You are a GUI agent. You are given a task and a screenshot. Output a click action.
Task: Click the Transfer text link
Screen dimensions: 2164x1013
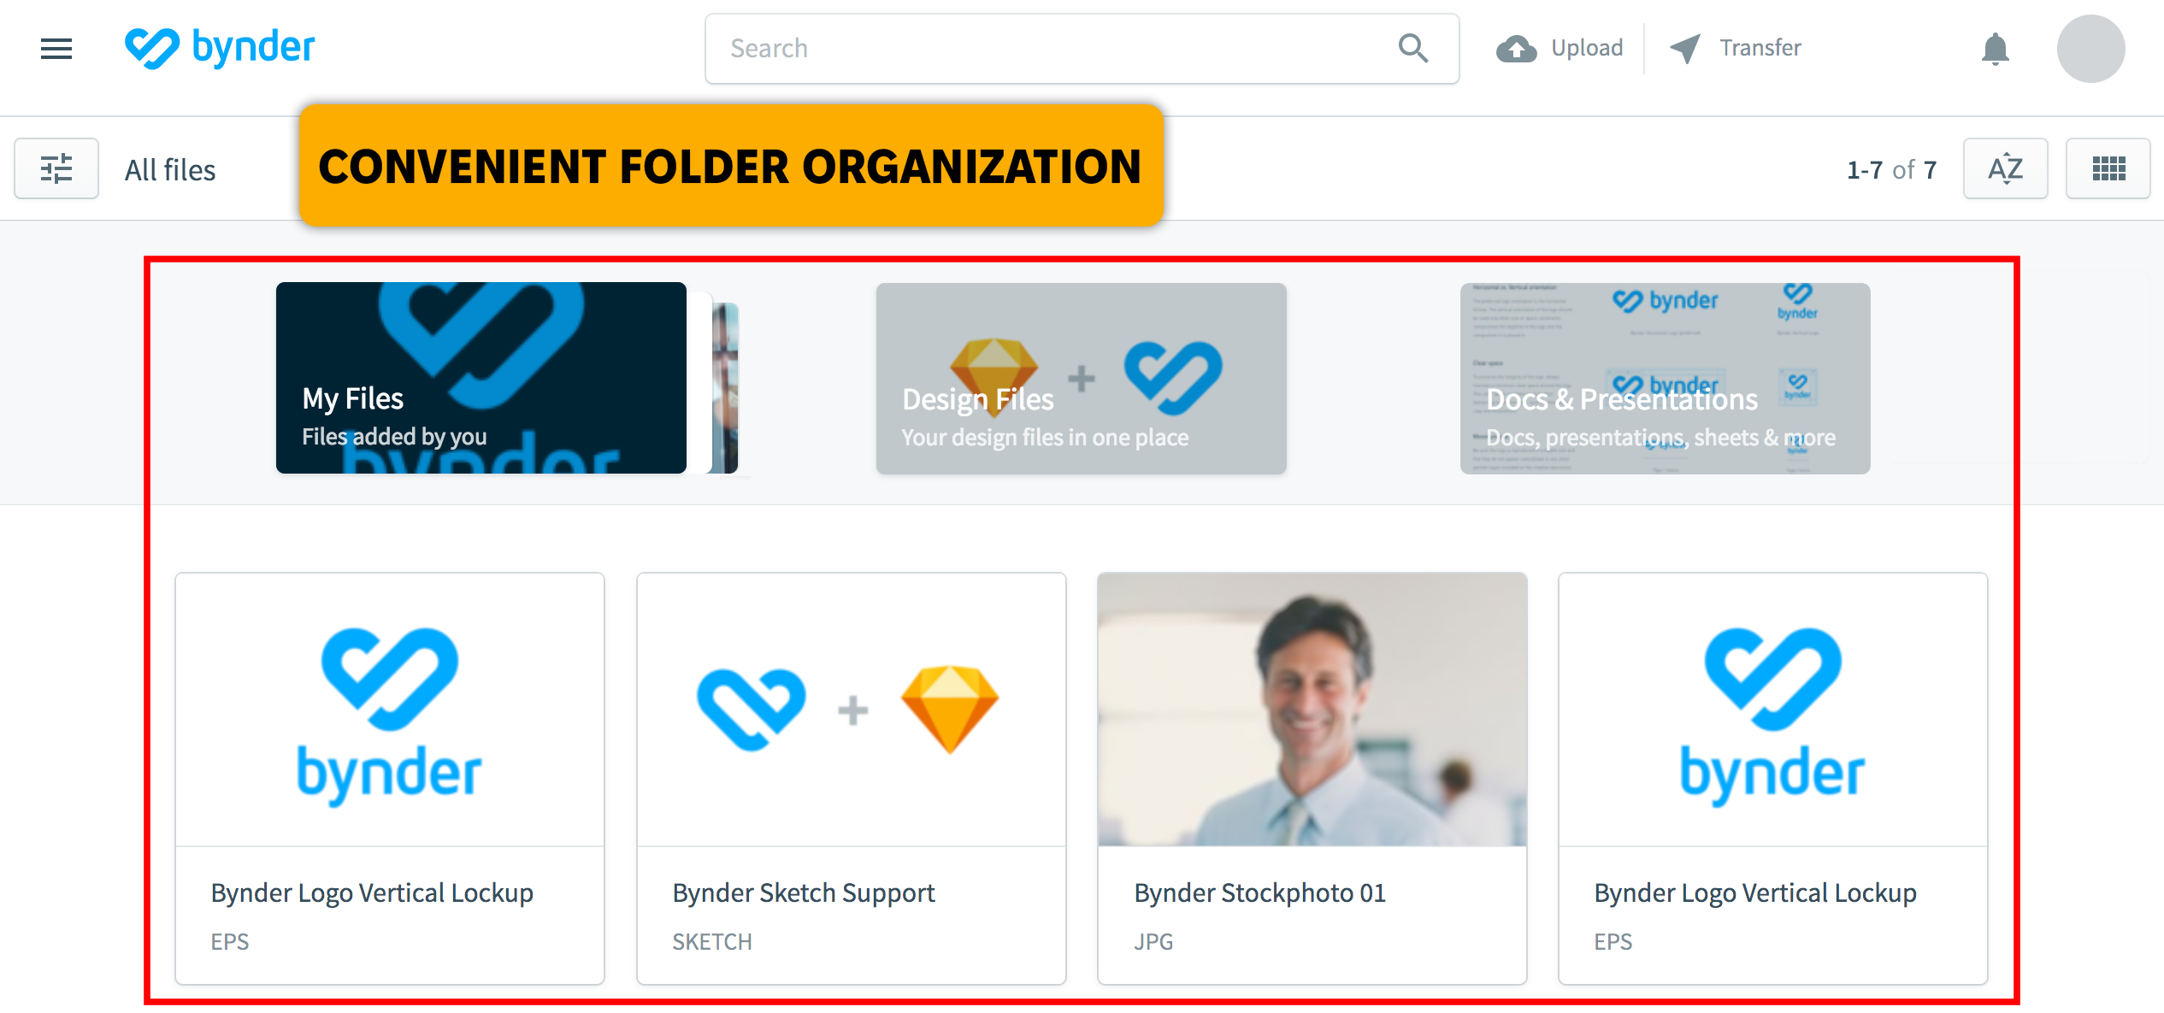pos(1760,49)
